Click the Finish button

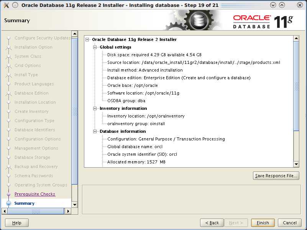point(263,223)
